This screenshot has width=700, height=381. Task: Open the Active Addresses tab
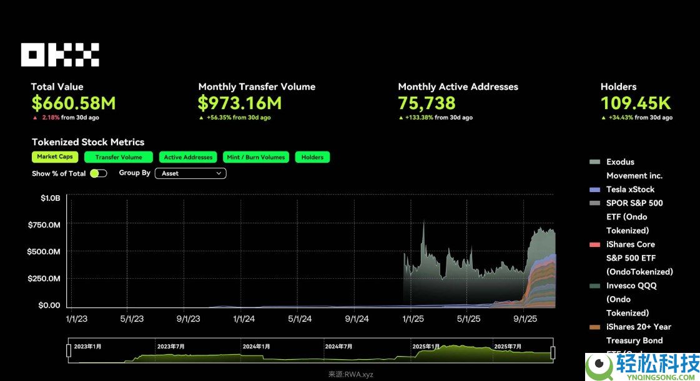click(189, 157)
